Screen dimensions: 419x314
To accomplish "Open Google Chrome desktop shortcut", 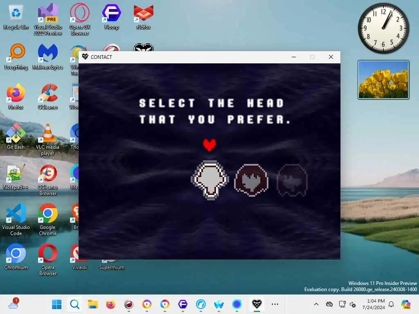I will [x=48, y=220].
